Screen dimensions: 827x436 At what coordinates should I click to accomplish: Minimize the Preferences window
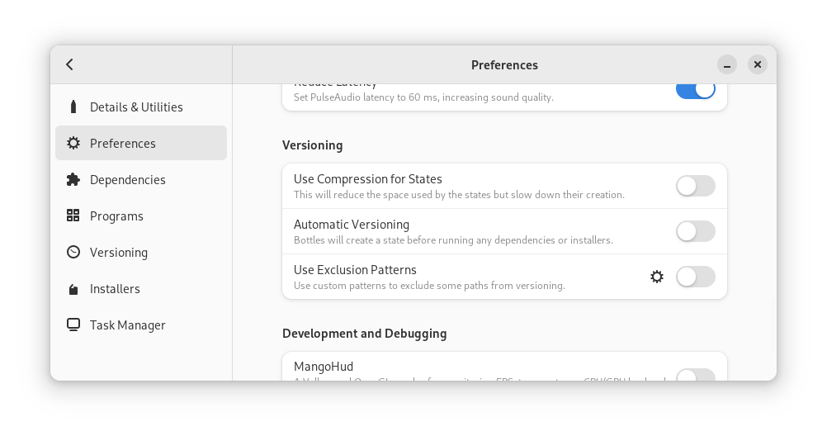point(726,64)
